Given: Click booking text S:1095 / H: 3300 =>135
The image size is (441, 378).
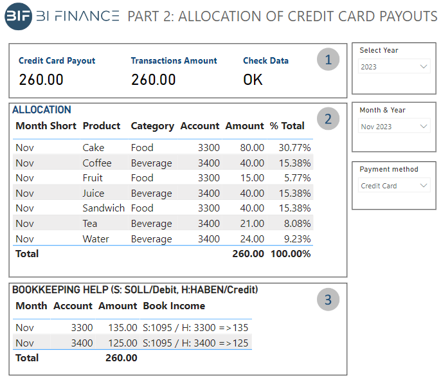Looking at the screenshot, I should (195, 328).
